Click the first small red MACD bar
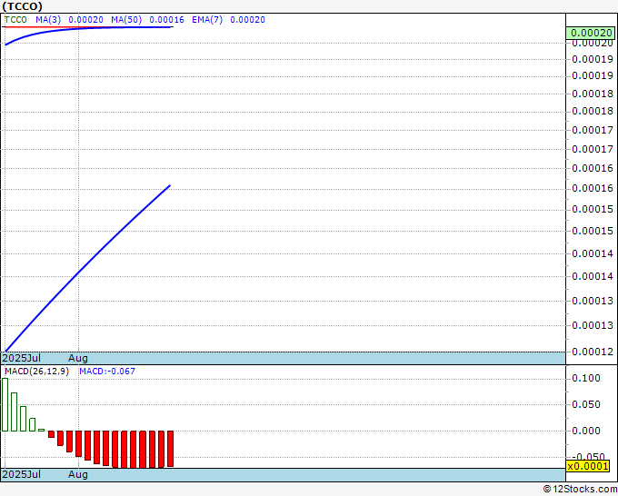The image size is (618, 496). tap(51, 434)
